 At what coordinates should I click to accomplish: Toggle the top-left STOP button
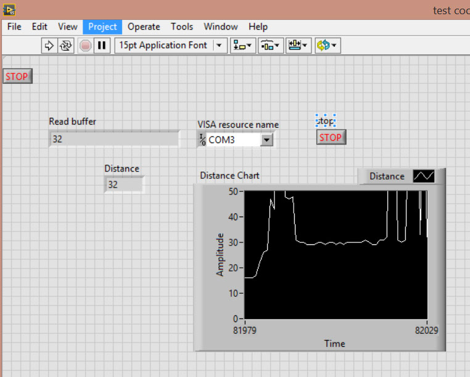click(17, 77)
